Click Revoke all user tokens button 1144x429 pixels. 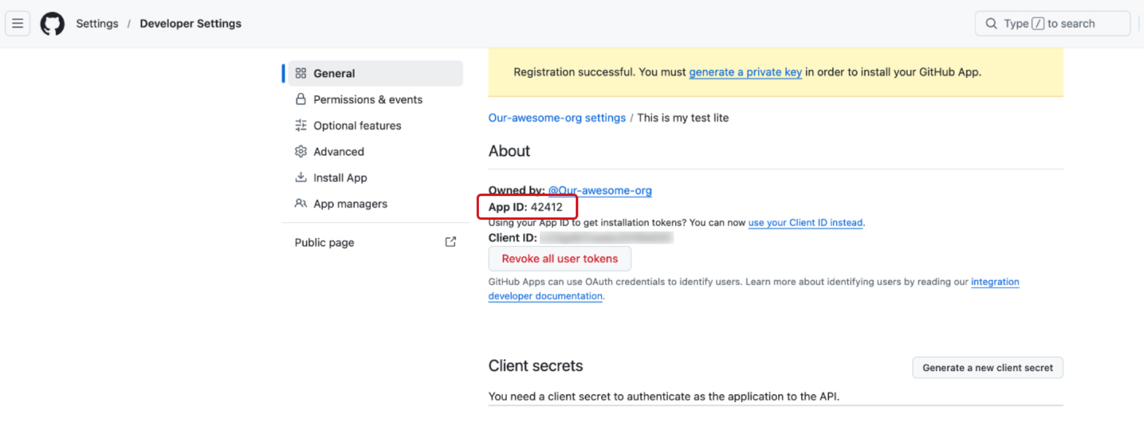click(560, 259)
